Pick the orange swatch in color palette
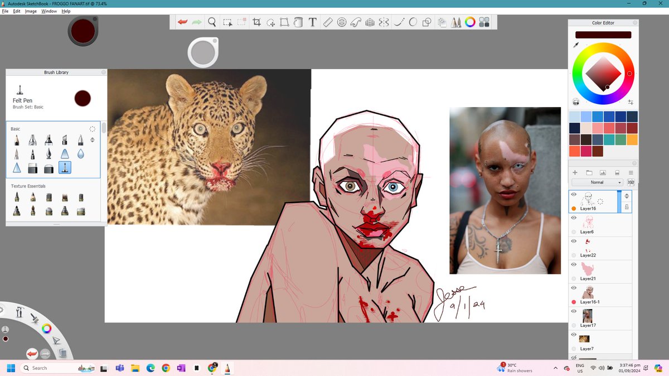The width and height of the screenshot is (669, 376). 632,139
